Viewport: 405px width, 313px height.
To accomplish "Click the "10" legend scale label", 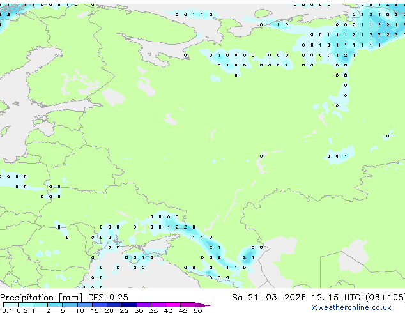I will (x=80, y=310).
